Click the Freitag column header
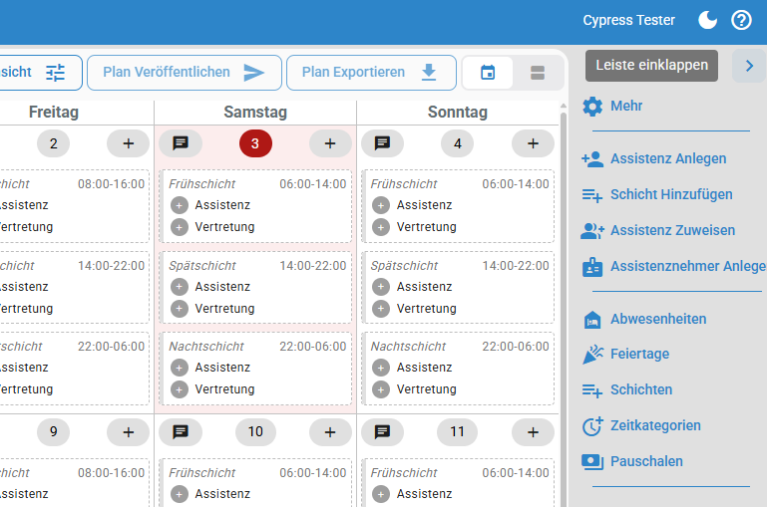 (53, 112)
